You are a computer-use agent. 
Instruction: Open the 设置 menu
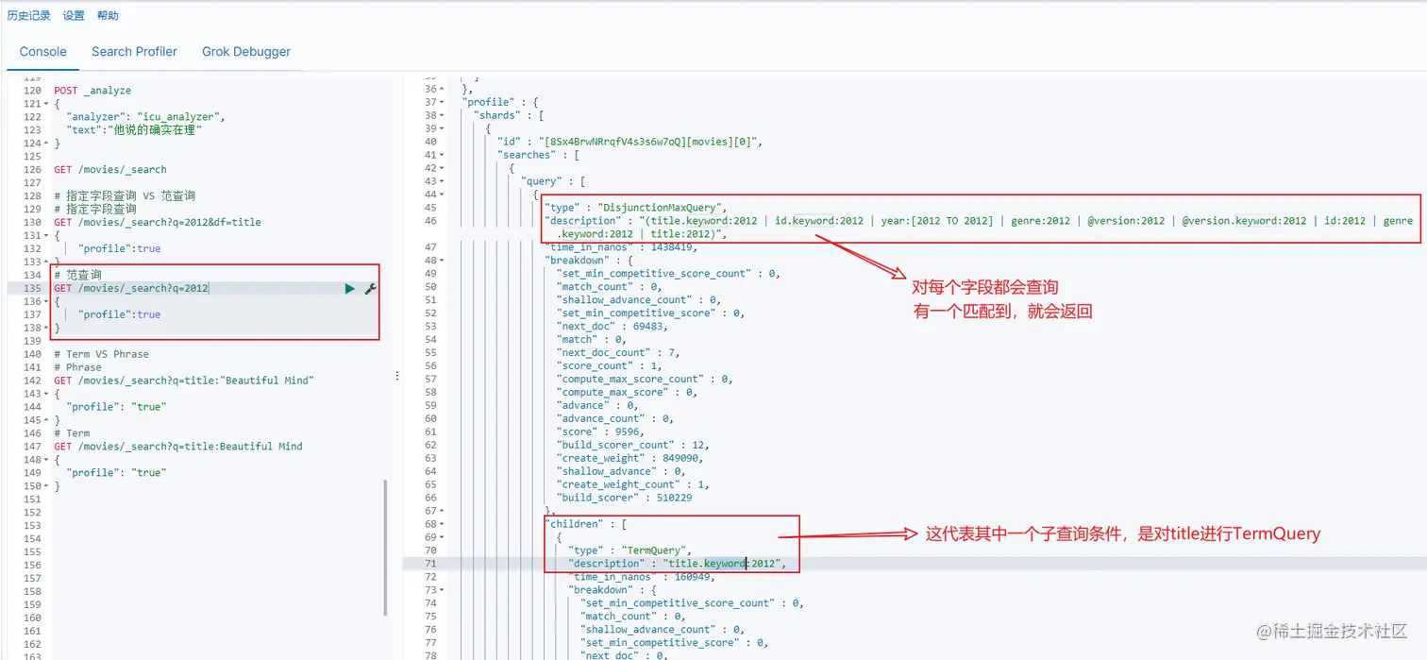[x=74, y=16]
